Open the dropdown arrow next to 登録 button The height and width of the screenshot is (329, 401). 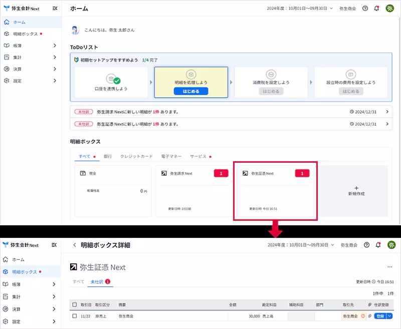pyautogui.click(x=390, y=316)
